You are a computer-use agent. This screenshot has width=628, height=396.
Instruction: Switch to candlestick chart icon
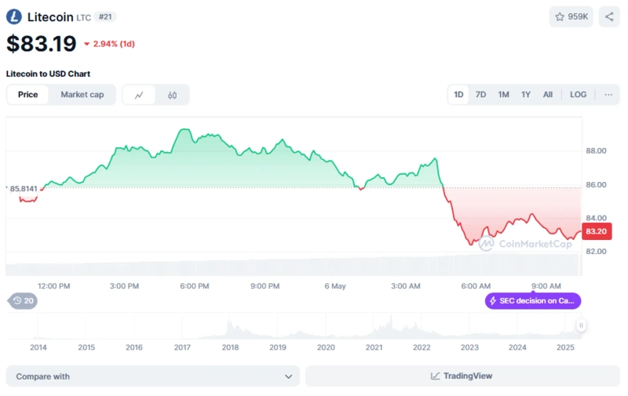(x=173, y=95)
